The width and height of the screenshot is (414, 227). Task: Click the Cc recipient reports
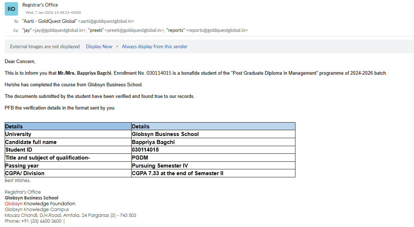tap(175, 30)
